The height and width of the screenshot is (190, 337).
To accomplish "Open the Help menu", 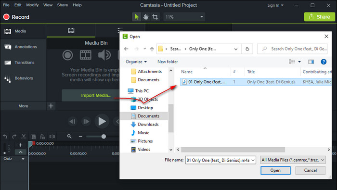I will [77, 5].
